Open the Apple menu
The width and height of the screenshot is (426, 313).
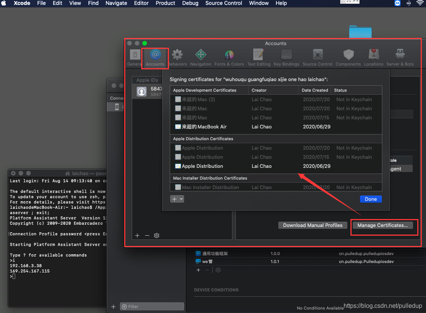pos(4,3)
